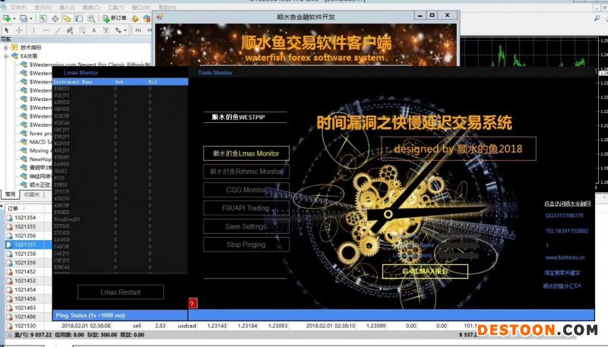Viewport: 608px width, 347px height.
Task: Click the 顺水的鱼Lmax Monitor button
Action: pyautogui.click(x=246, y=153)
